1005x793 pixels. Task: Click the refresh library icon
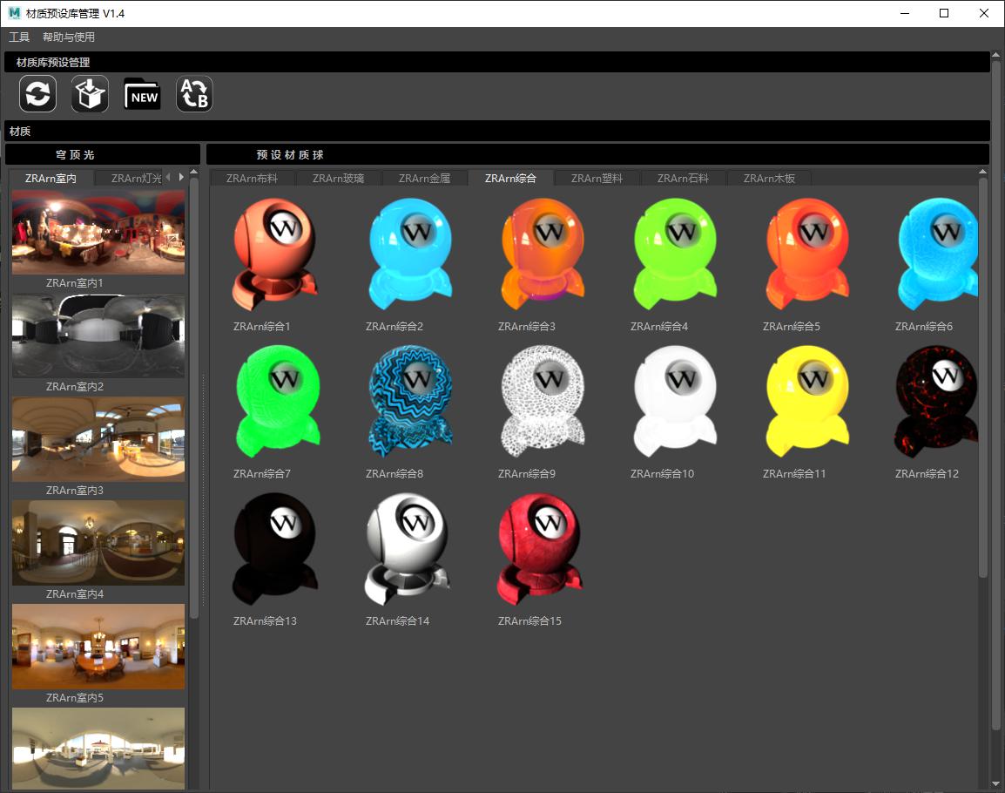[x=39, y=94]
